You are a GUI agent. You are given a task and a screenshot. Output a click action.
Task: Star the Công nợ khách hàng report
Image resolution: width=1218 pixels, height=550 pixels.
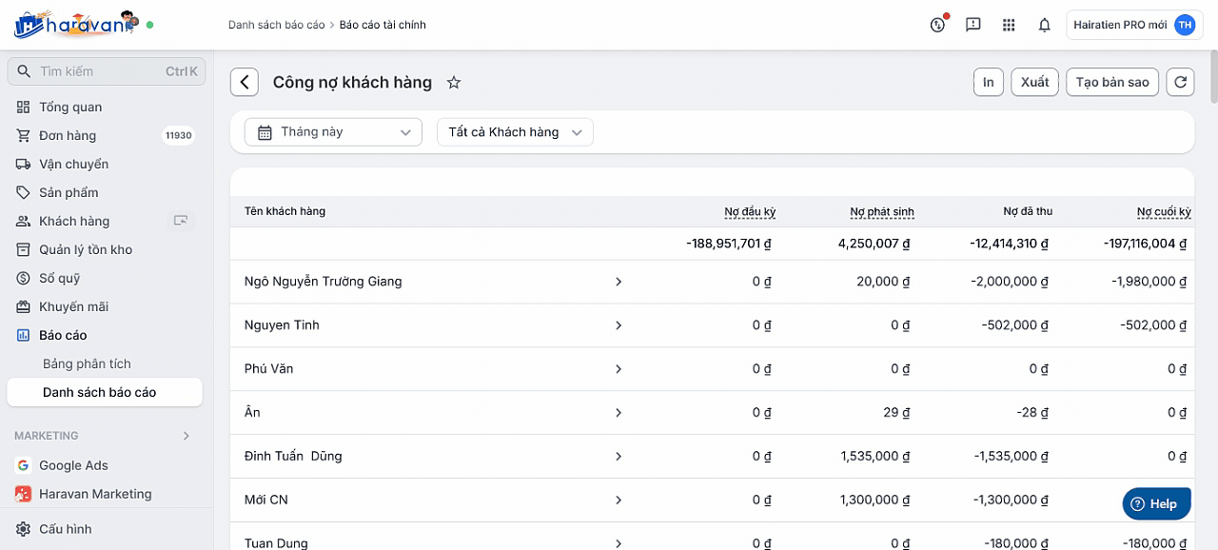point(454,83)
